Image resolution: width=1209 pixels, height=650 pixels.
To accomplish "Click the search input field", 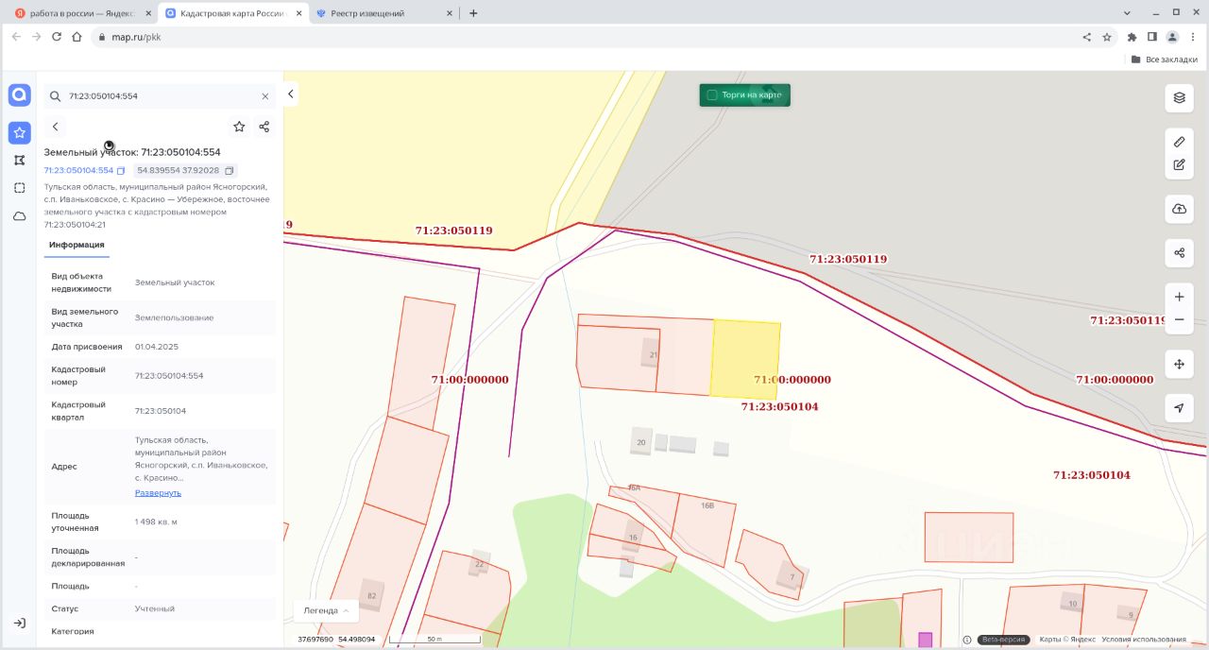I will click(x=160, y=96).
